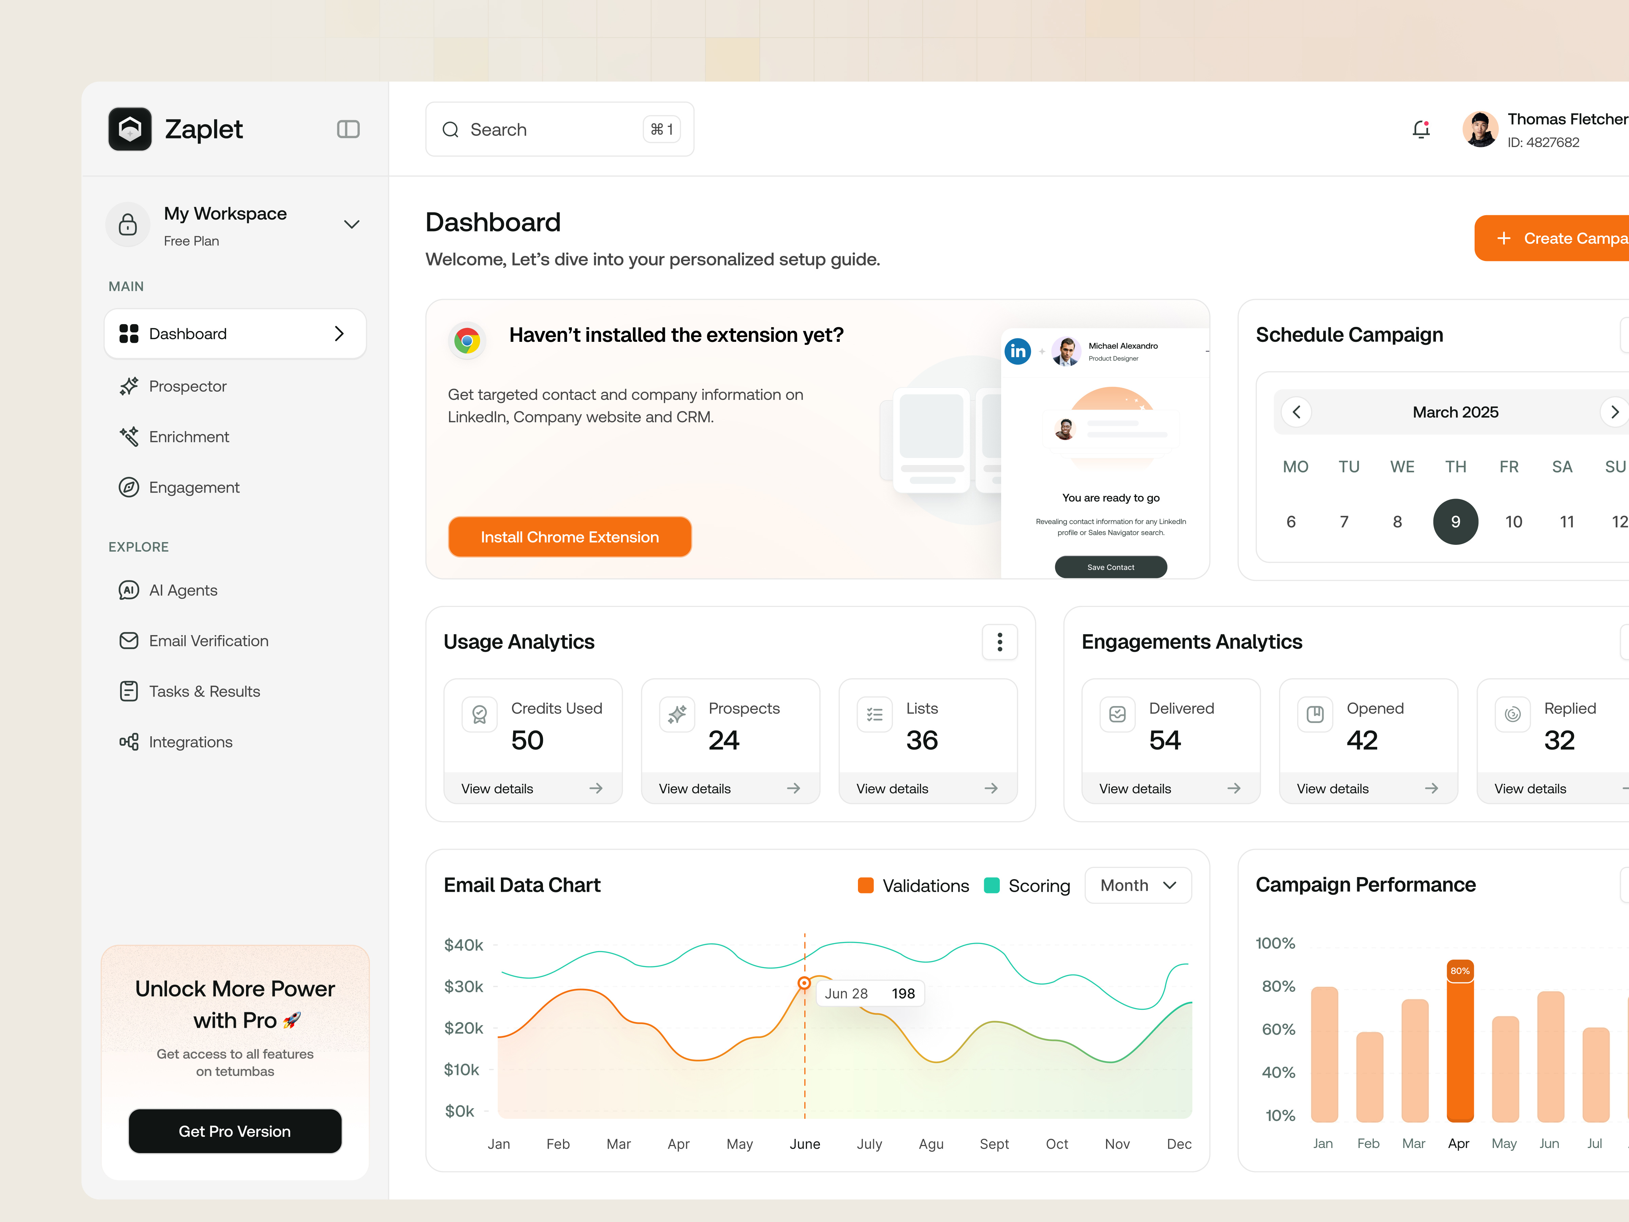Open the Month period dropdown
Image resolution: width=1629 pixels, height=1222 pixels.
pos(1138,885)
